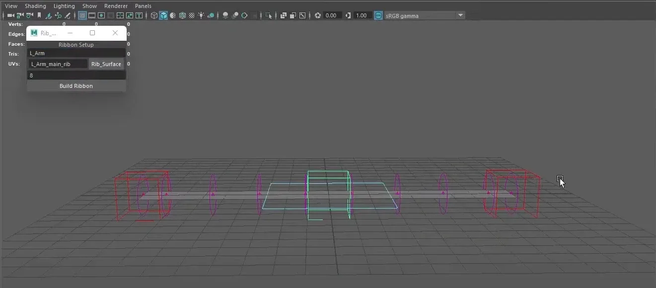
Task: Open the Panels menu
Action: coord(143,6)
